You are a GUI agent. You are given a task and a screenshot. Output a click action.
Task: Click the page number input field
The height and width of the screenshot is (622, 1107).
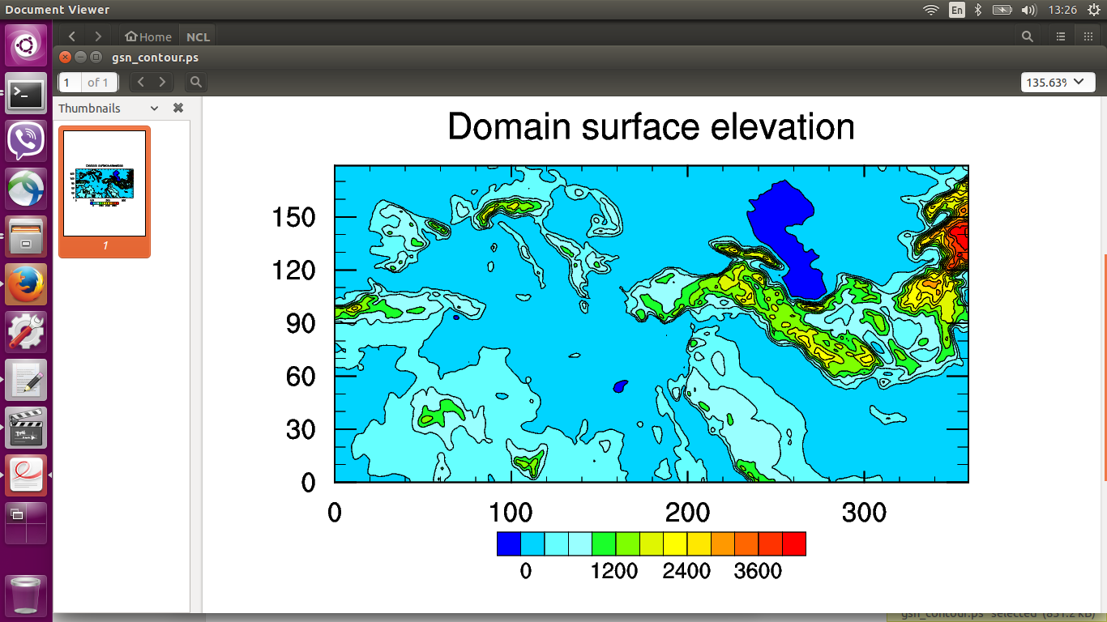click(x=70, y=82)
